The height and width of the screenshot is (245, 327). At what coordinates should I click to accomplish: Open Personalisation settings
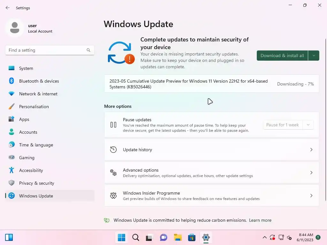point(50,107)
